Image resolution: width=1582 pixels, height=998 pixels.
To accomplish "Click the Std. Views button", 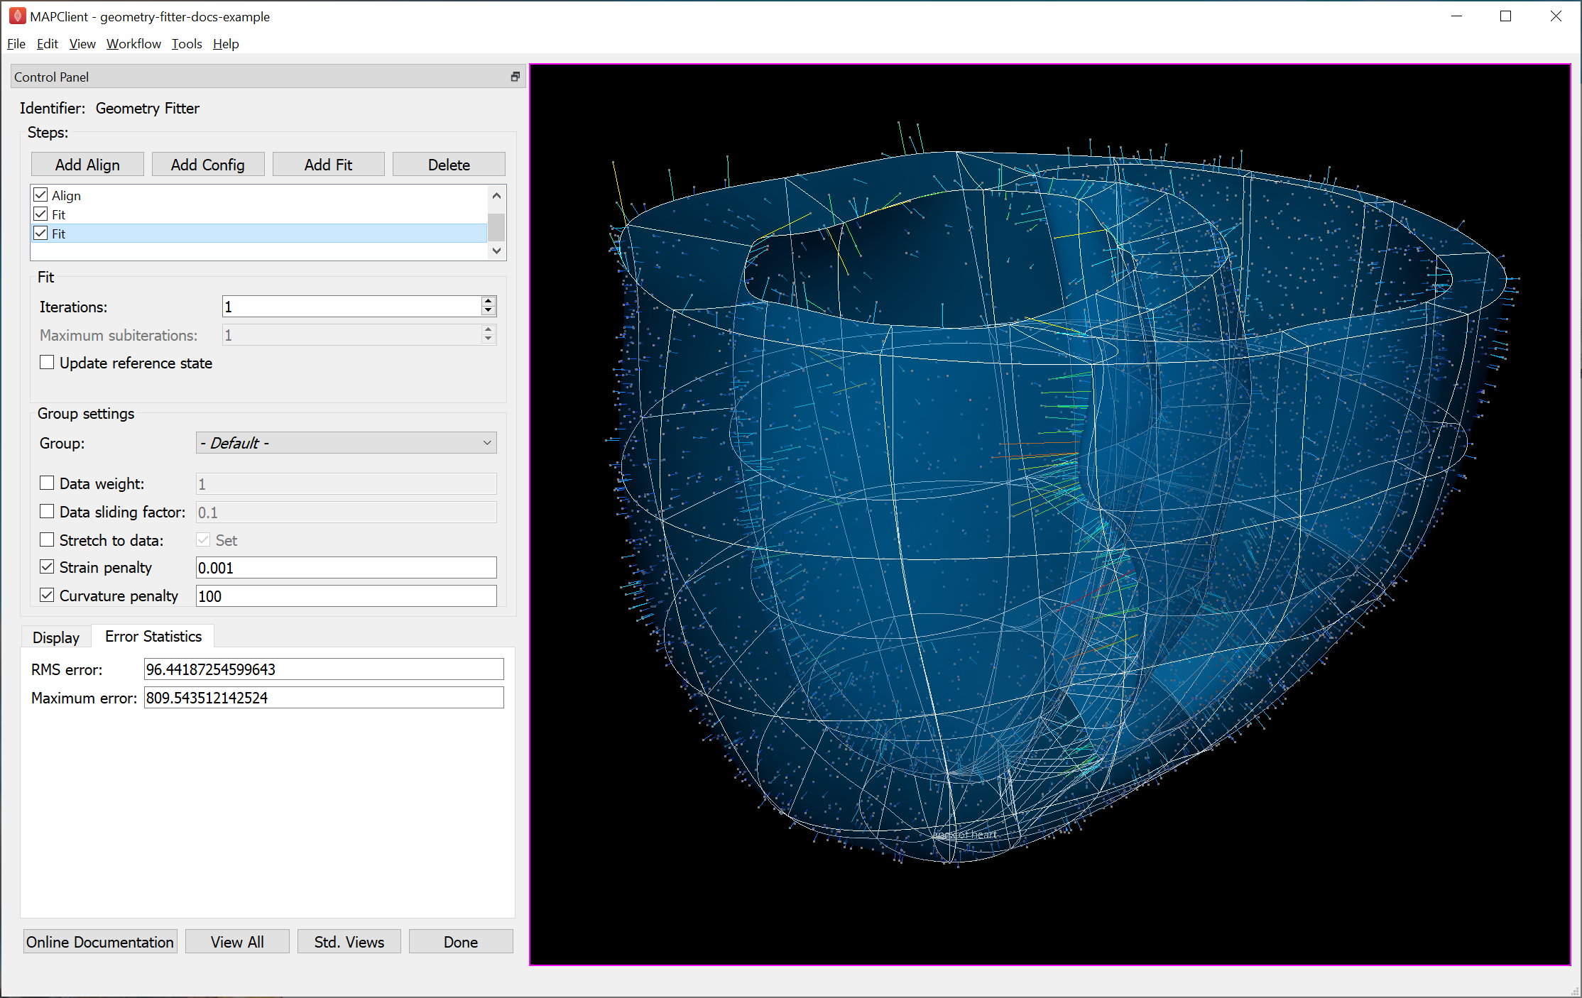I will click(349, 942).
